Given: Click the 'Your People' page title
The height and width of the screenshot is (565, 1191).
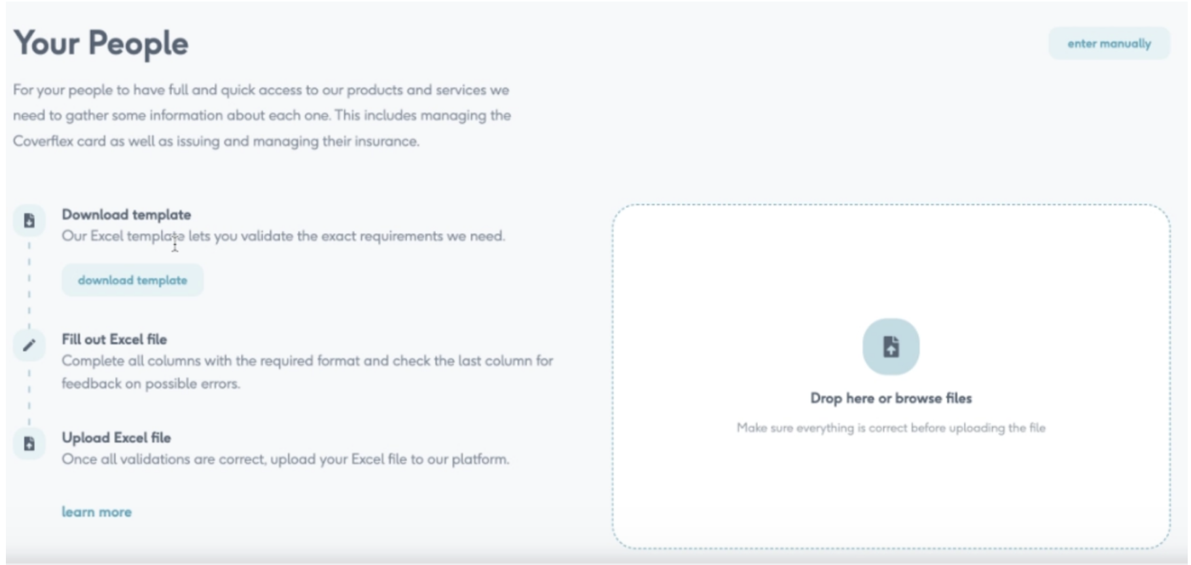Looking at the screenshot, I should tap(101, 43).
